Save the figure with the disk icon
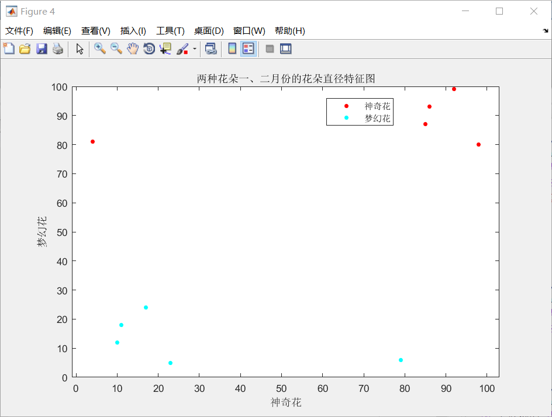The width and height of the screenshot is (552, 417). (42, 49)
